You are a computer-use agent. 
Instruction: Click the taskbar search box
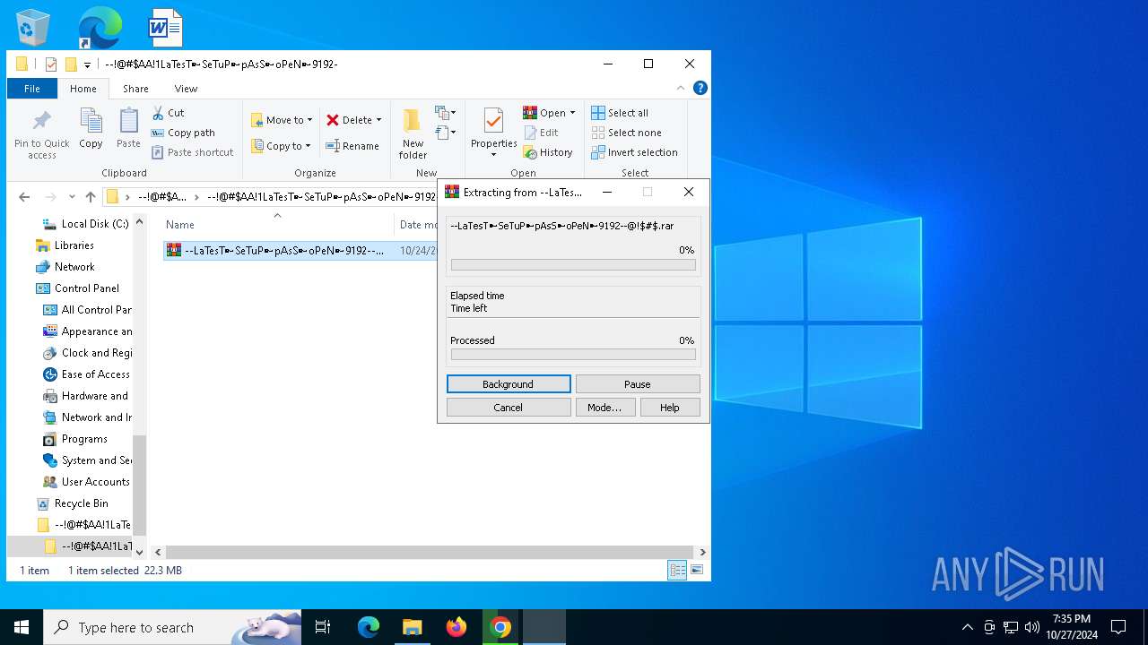pyautogui.click(x=172, y=627)
